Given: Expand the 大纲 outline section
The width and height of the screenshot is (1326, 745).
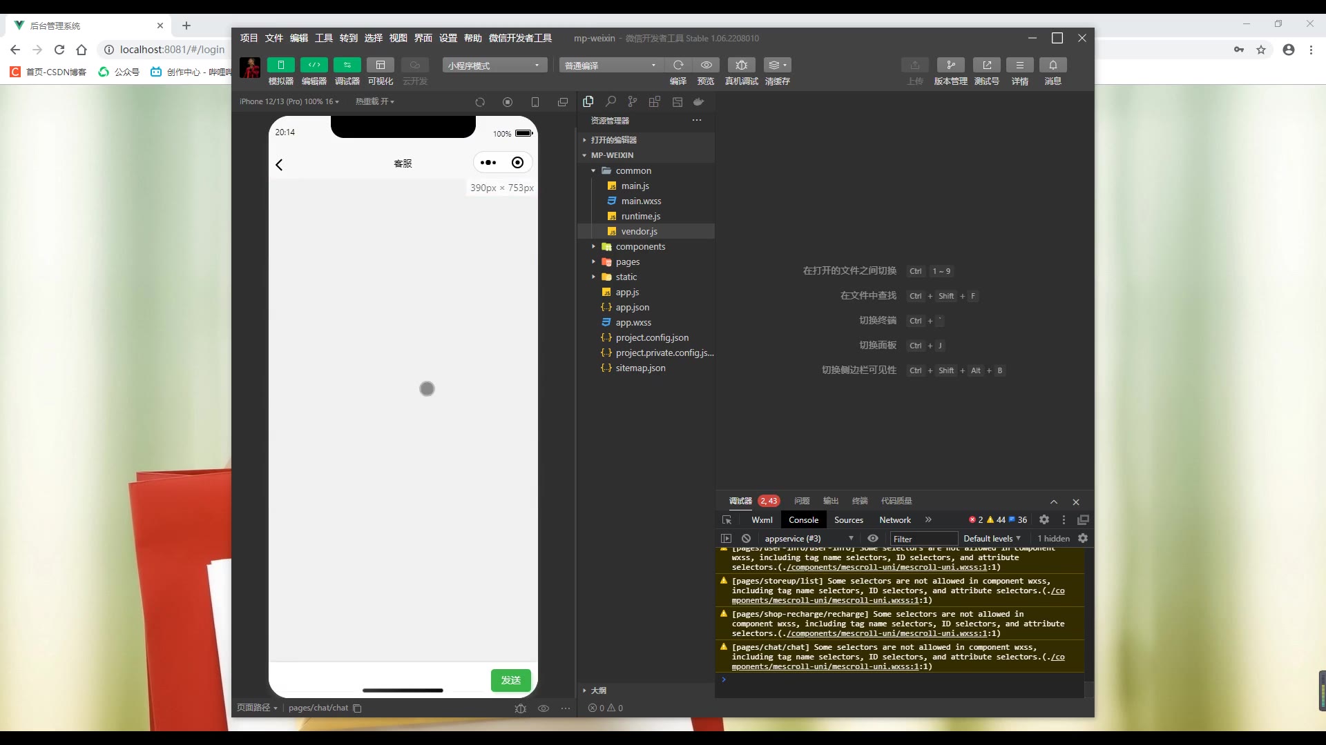Looking at the screenshot, I should (646, 690).
